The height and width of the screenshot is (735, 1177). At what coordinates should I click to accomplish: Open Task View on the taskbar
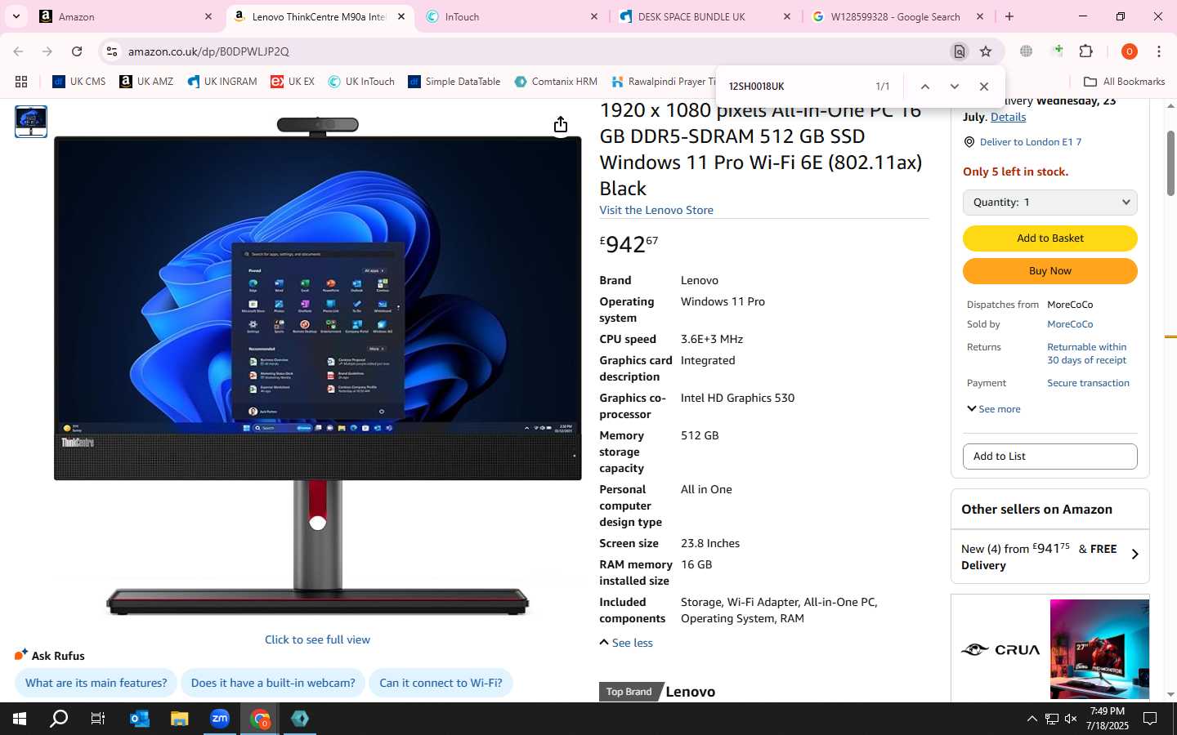pyautogui.click(x=98, y=719)
